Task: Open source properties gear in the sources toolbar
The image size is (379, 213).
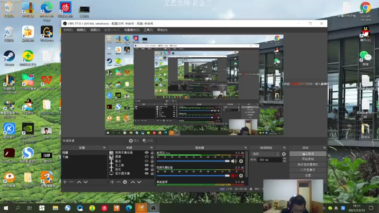Action: coord(125,182)
